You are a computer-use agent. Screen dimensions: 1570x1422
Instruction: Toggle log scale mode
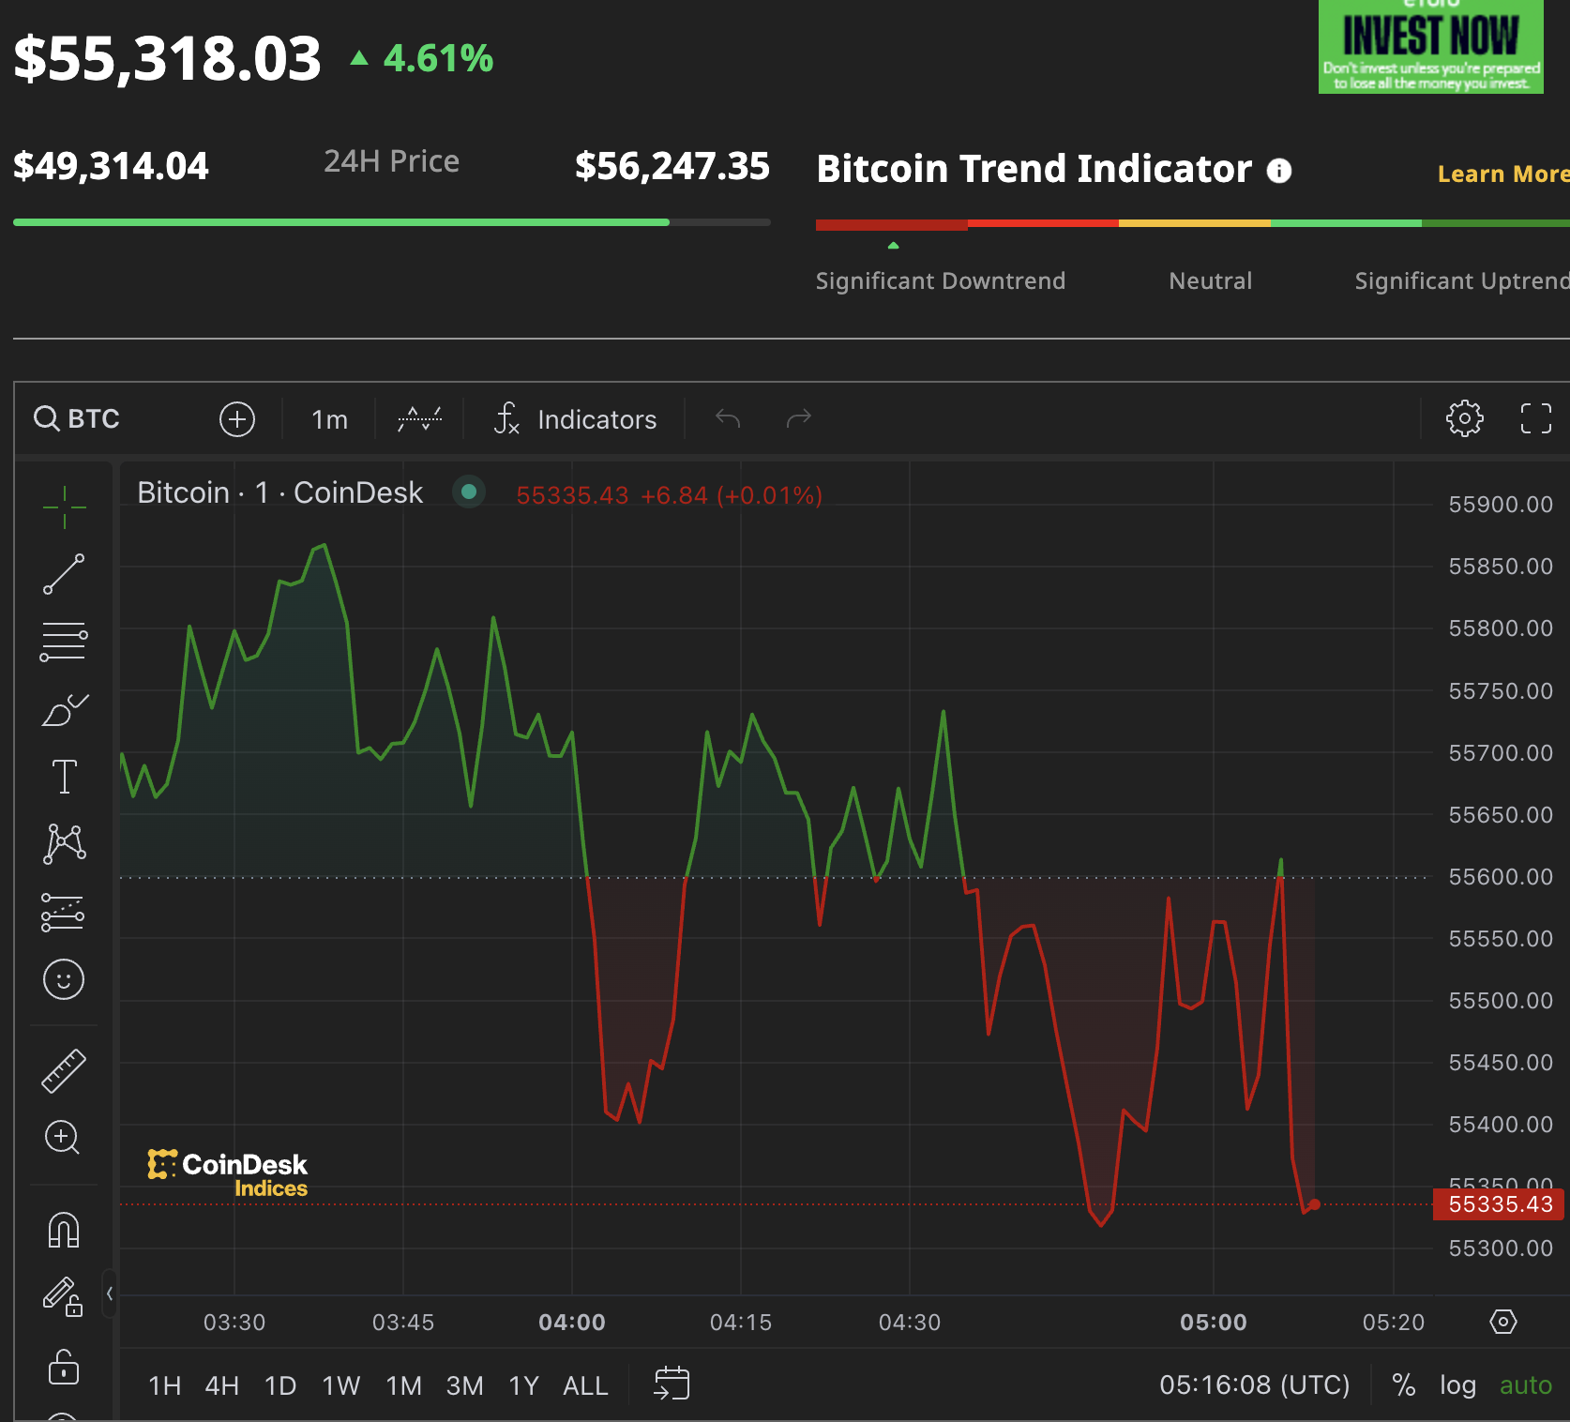[x=1458, y=1385]
